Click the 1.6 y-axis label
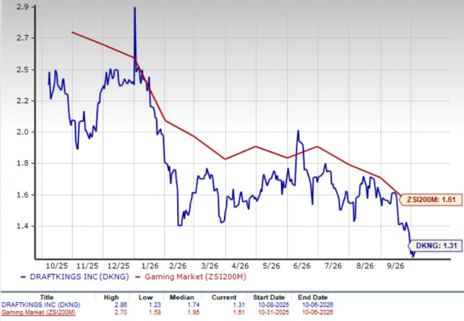464x321 pixels. coord(22,195)
